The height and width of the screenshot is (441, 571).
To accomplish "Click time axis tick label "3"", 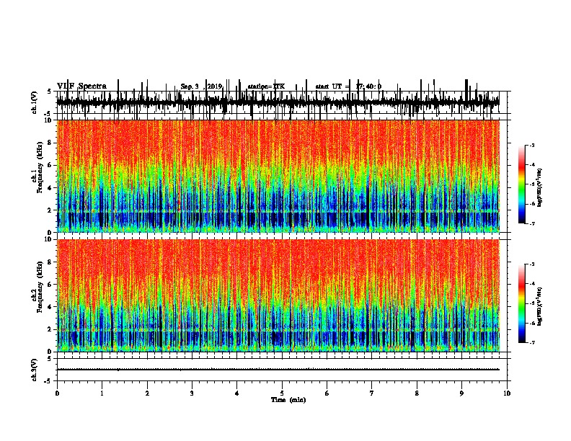I will [192, 393].
